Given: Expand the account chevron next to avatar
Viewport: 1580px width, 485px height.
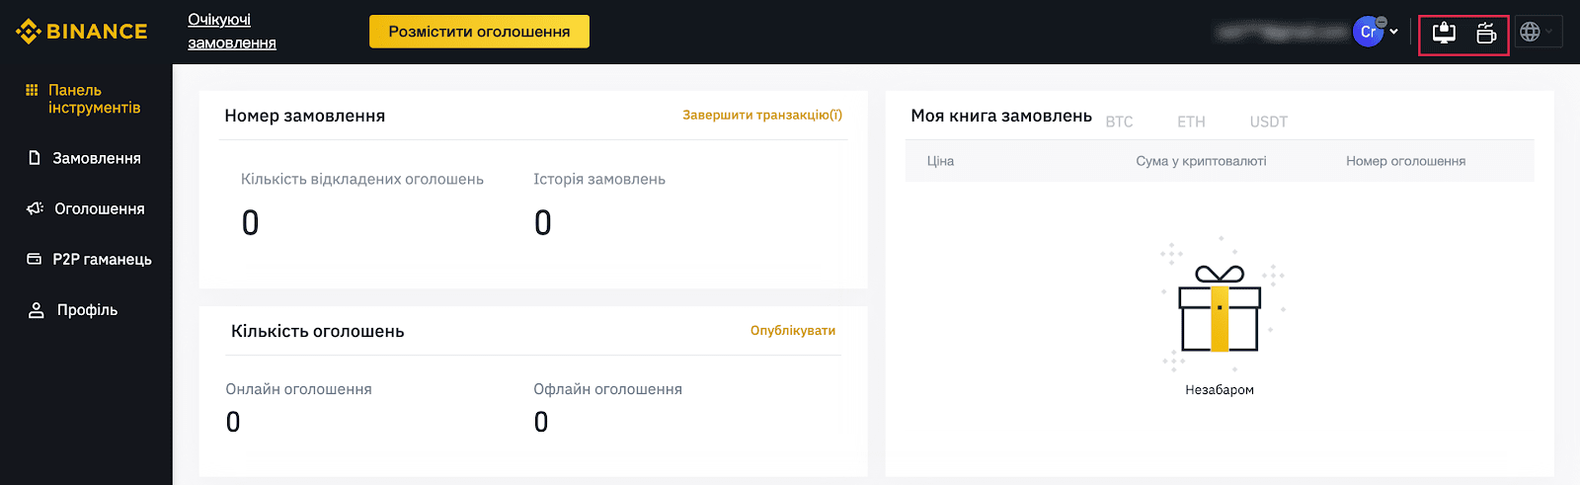Looking at the screenshot, I should point(1393,32).
